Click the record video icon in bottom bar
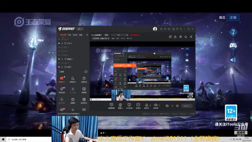 [x=167, y=106]
